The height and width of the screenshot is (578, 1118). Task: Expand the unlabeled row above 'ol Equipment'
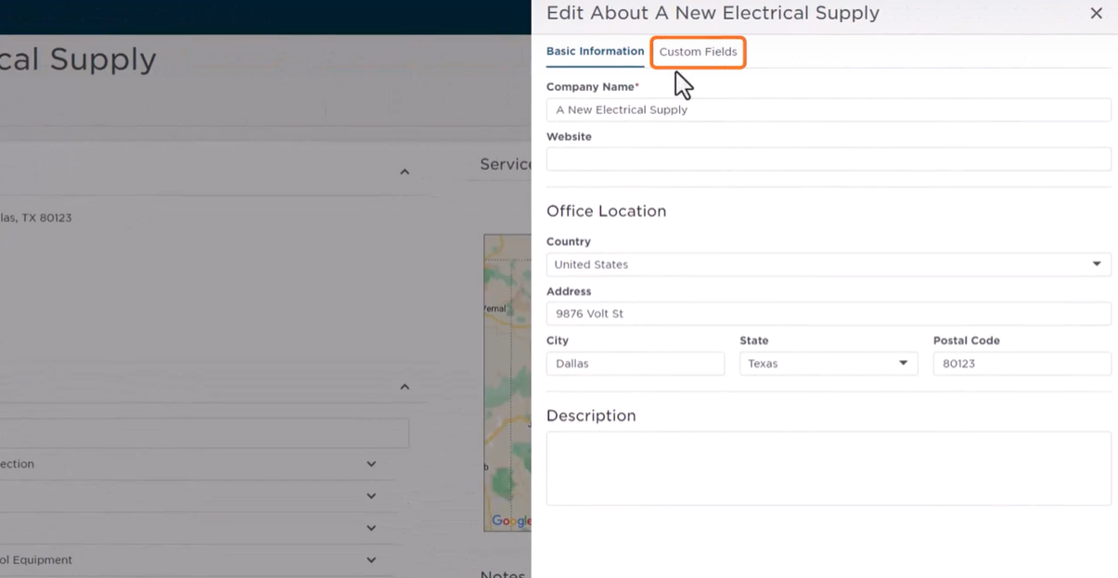[x=371, y=528]
